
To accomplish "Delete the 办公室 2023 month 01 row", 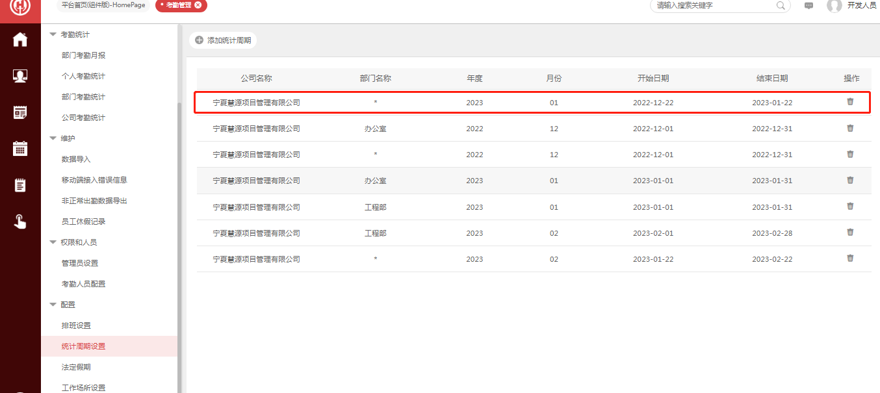I will coord(850,180).
